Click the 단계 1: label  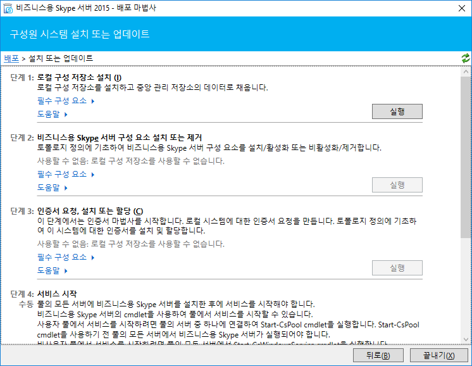pos(22,77)
